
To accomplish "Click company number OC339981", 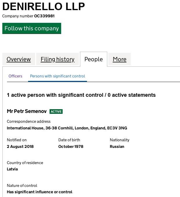I will [x=44, y=16].
